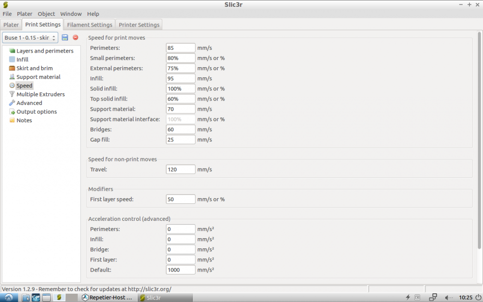The width and height of the screenshot is (483, 302).
Task: Open the Plater menu
Action: (x=24, y=14)
